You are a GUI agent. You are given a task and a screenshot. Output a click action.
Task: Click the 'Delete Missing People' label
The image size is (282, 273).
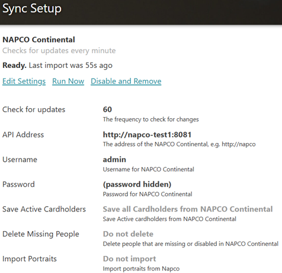click(x=41, y=234)
